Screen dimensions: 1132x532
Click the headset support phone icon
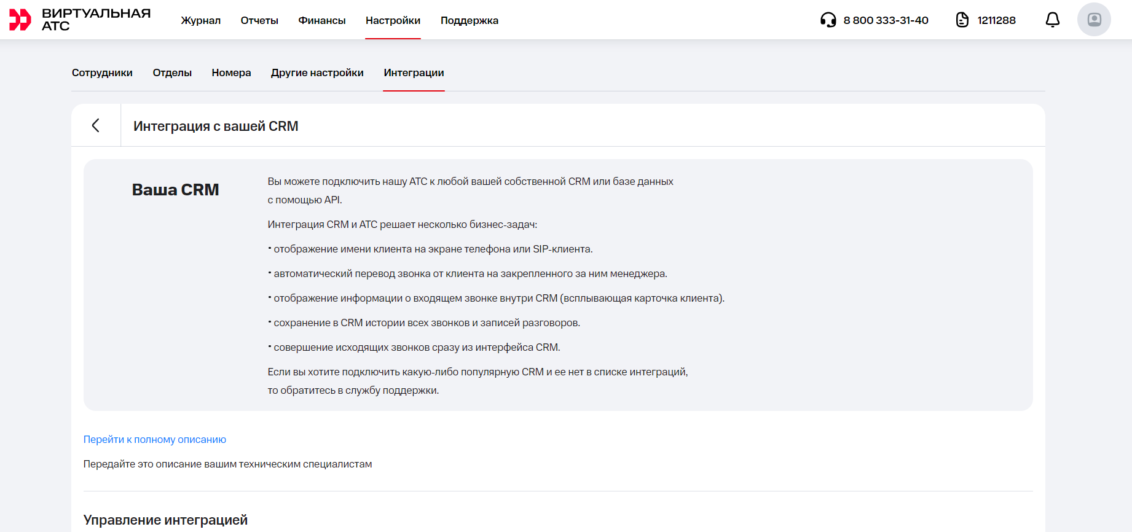pos(828,20)
